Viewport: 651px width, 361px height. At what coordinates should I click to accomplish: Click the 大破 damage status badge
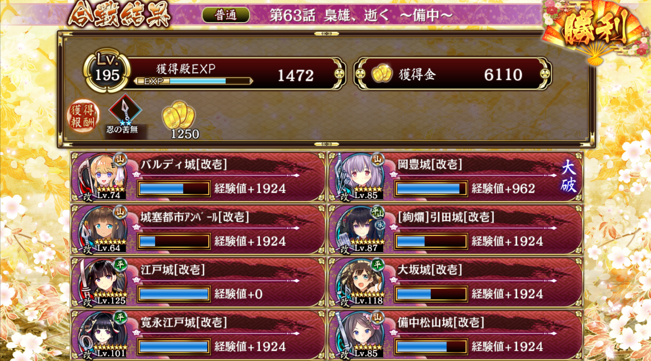[568, 176]
